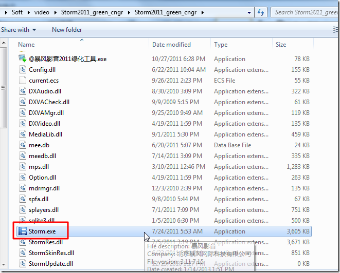Sort files by Name column header
The image size is (340, 273).
(26, 45)
